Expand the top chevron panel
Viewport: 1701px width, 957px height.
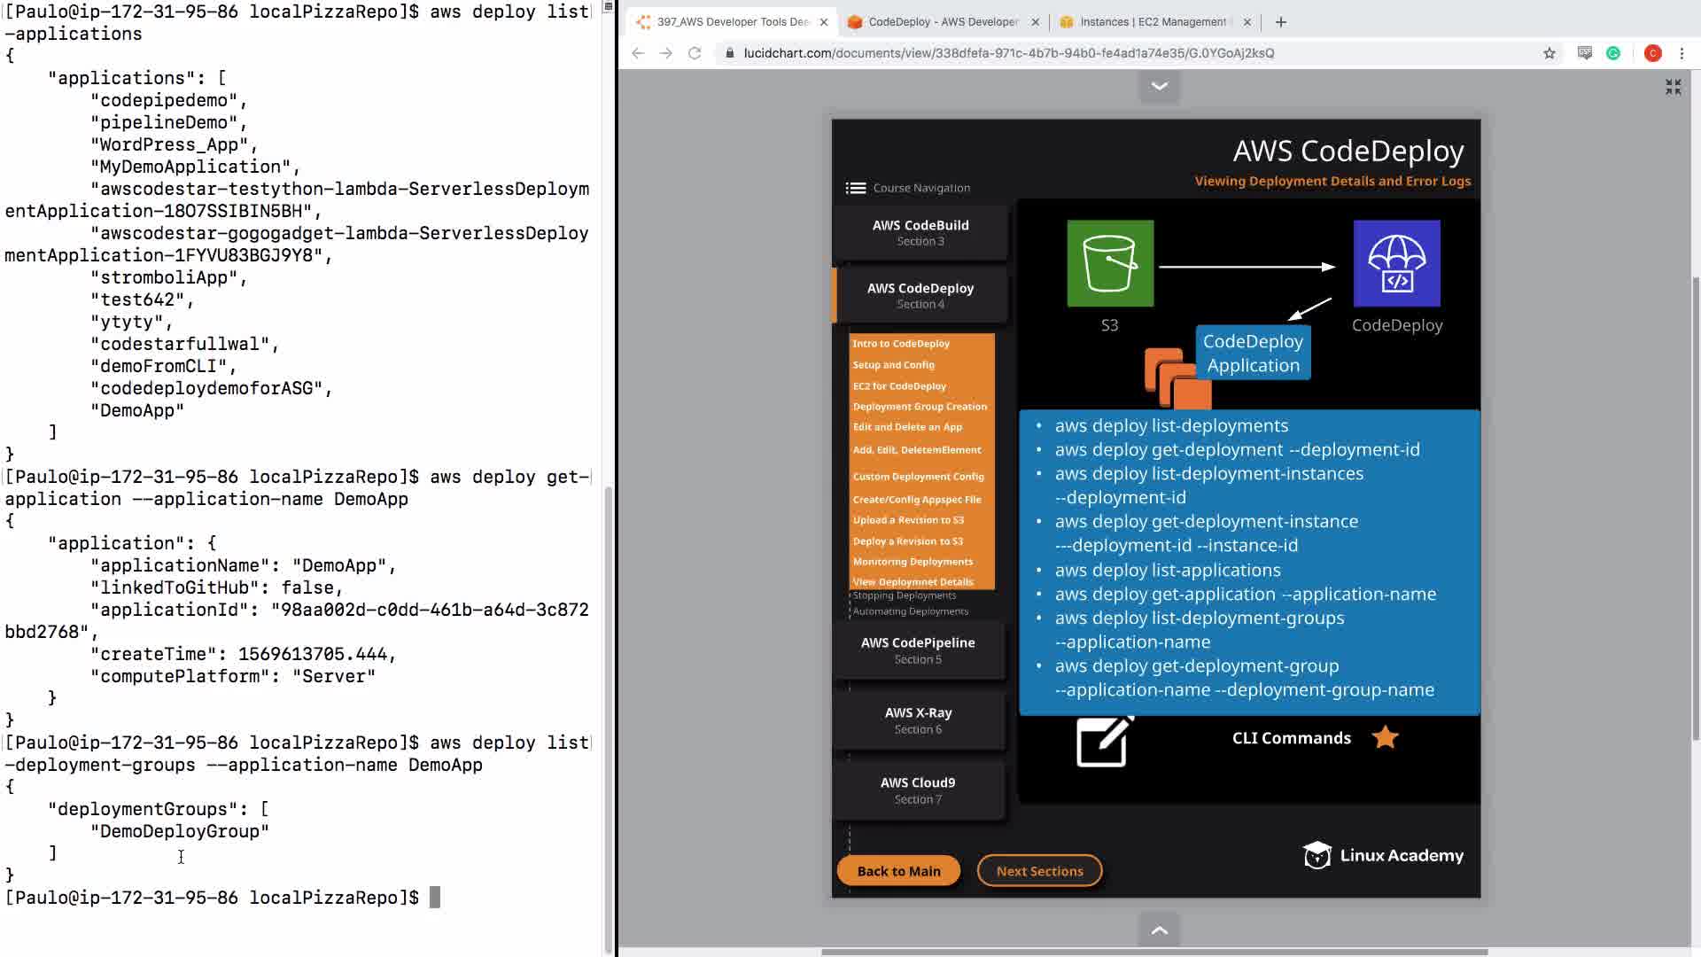click(x=1159, y=86)
